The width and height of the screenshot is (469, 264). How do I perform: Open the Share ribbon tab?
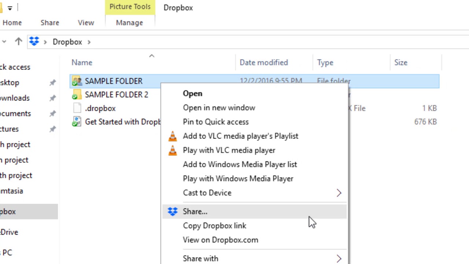tap(50, 23)
